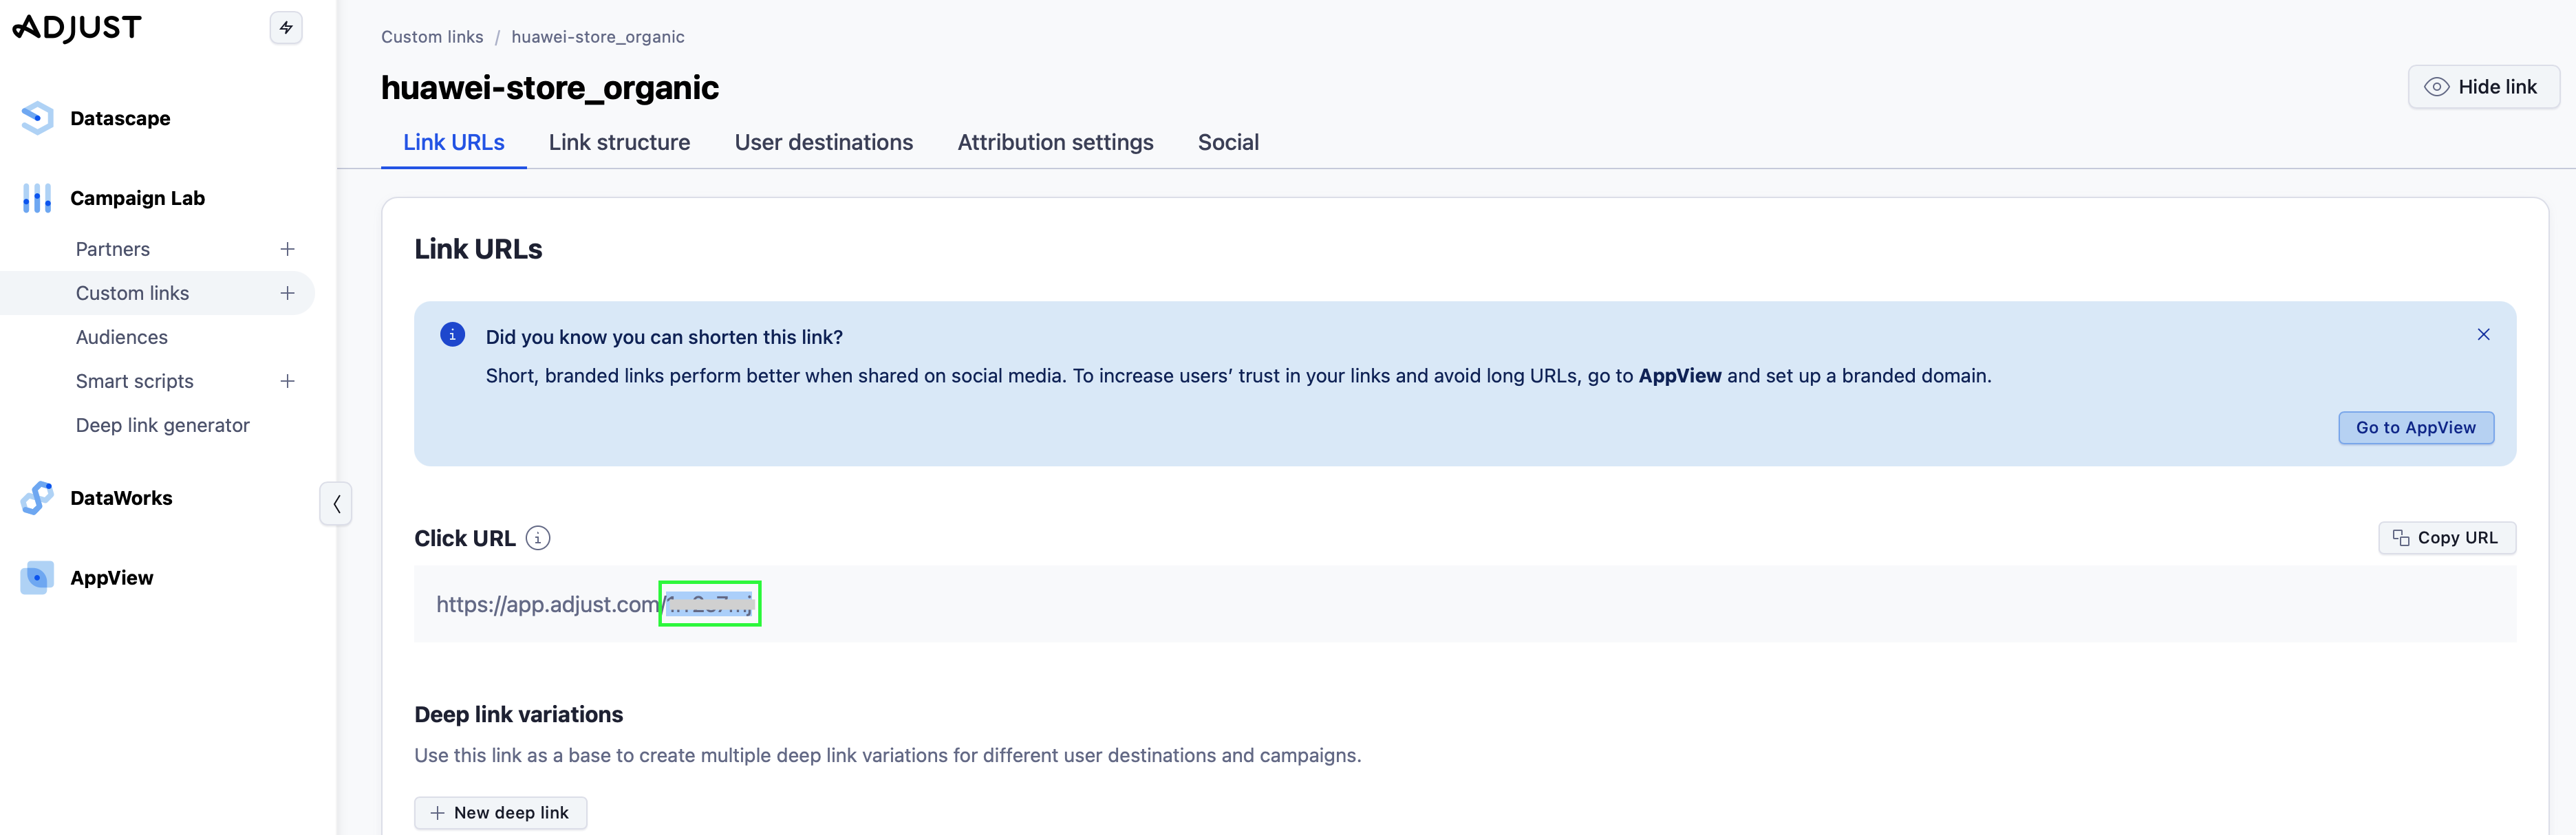This screenshot has width=2576, height=835.
Task: Click the lightning bolt quick actions icon
Action: (286, 27)
